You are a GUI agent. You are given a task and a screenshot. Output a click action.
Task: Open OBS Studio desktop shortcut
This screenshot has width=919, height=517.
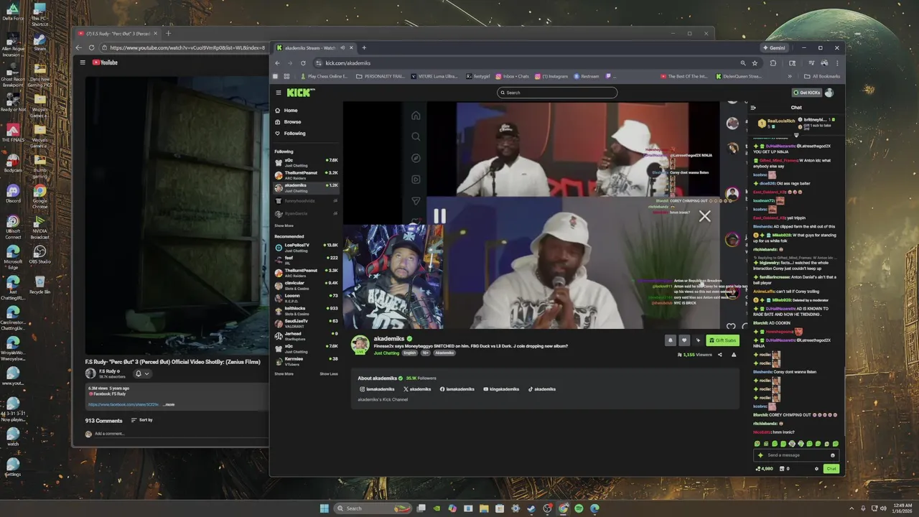pyautogui.click(x=40, y=253)
